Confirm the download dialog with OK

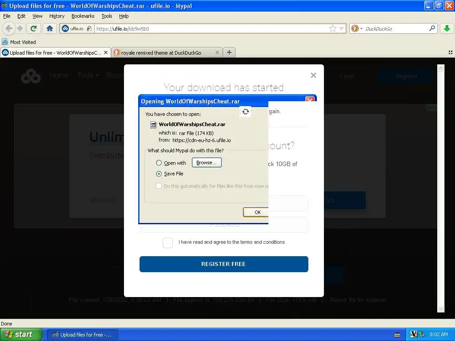(x=255, y=212)
